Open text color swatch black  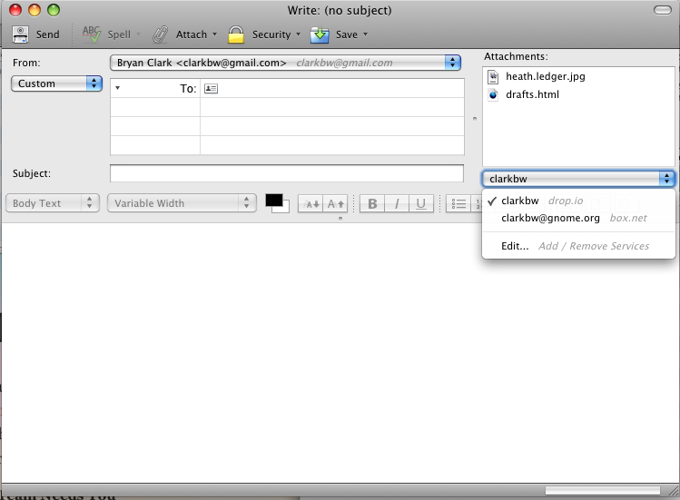[273, 201]
